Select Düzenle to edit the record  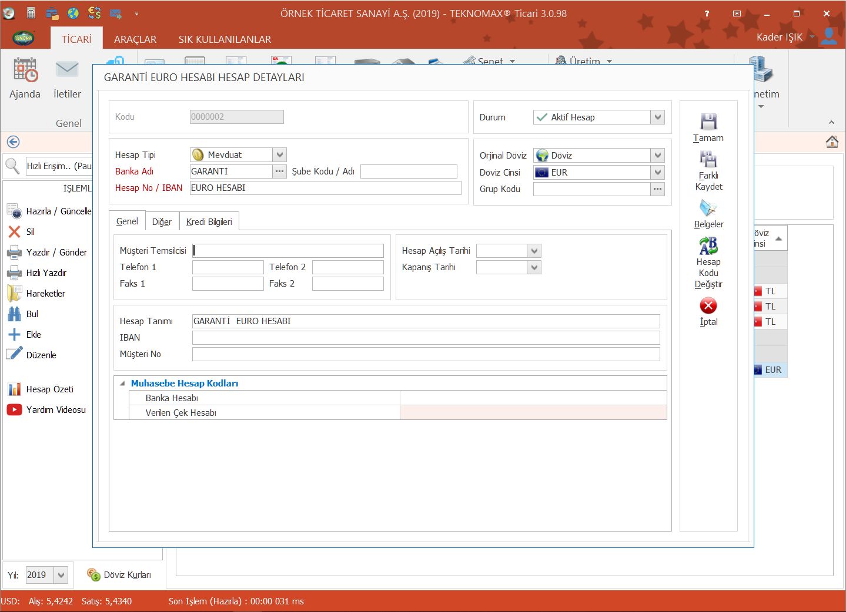click(x=32, y=355)
